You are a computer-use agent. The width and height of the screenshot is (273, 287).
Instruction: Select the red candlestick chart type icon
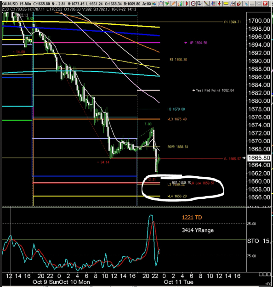coord(187,4)
